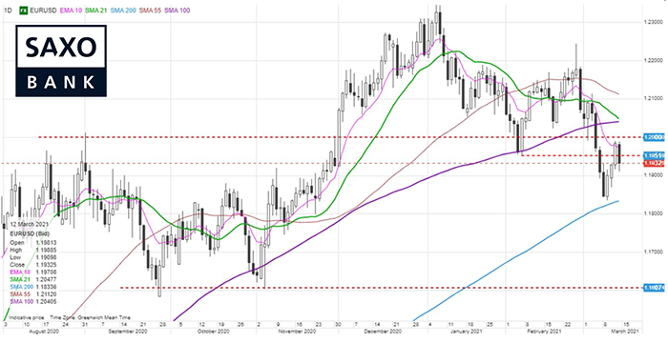Screen dimensions: 668x343
Task: Click the 12 March 2021 date text
Action: (29, 224)
